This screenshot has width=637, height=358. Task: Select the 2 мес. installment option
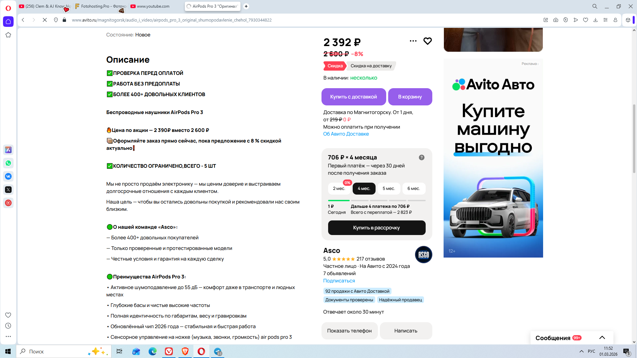click(x=339, y=189)
